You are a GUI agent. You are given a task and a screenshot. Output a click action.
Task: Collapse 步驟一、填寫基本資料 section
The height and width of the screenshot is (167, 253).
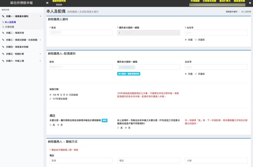[40, 16]
